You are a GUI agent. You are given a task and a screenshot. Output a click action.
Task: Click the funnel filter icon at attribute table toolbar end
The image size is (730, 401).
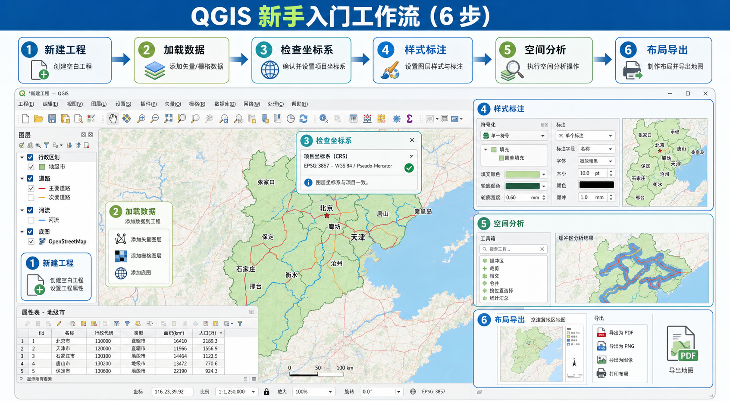coord(240,323)
